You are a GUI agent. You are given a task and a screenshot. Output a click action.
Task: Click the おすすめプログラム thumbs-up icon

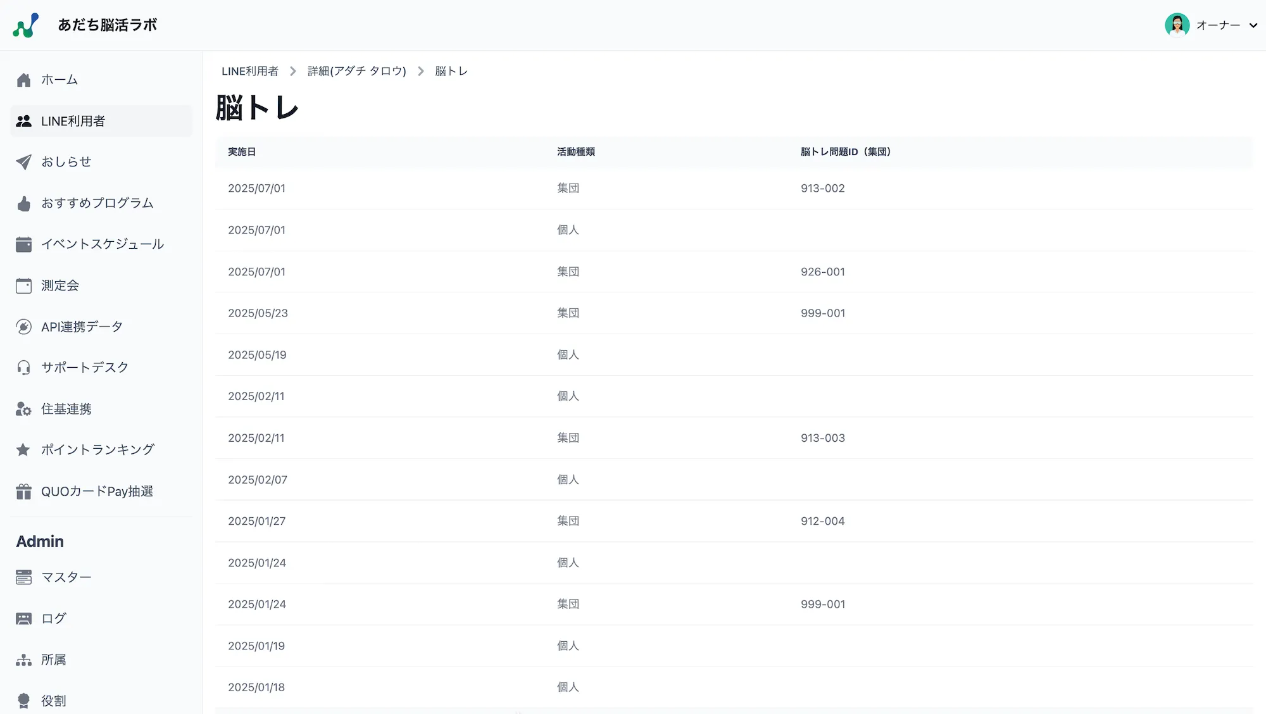23,203
